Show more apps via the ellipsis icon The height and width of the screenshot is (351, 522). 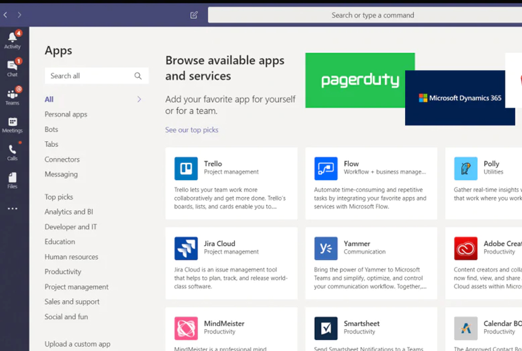(x=12, y=208)
